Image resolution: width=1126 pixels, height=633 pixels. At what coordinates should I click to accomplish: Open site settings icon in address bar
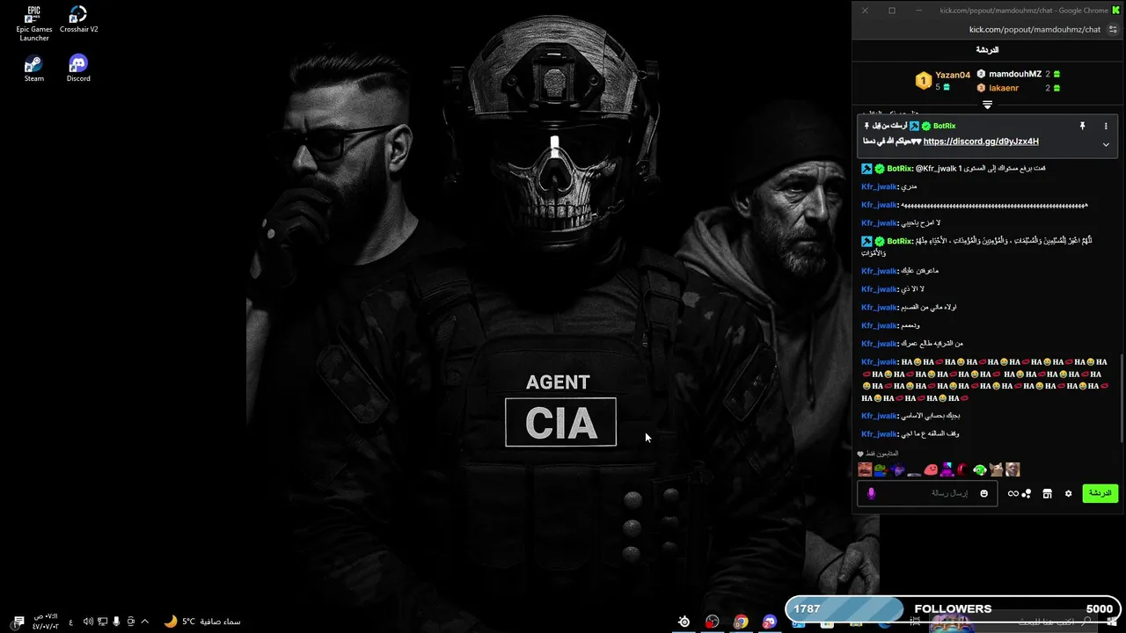(1113, 29)
